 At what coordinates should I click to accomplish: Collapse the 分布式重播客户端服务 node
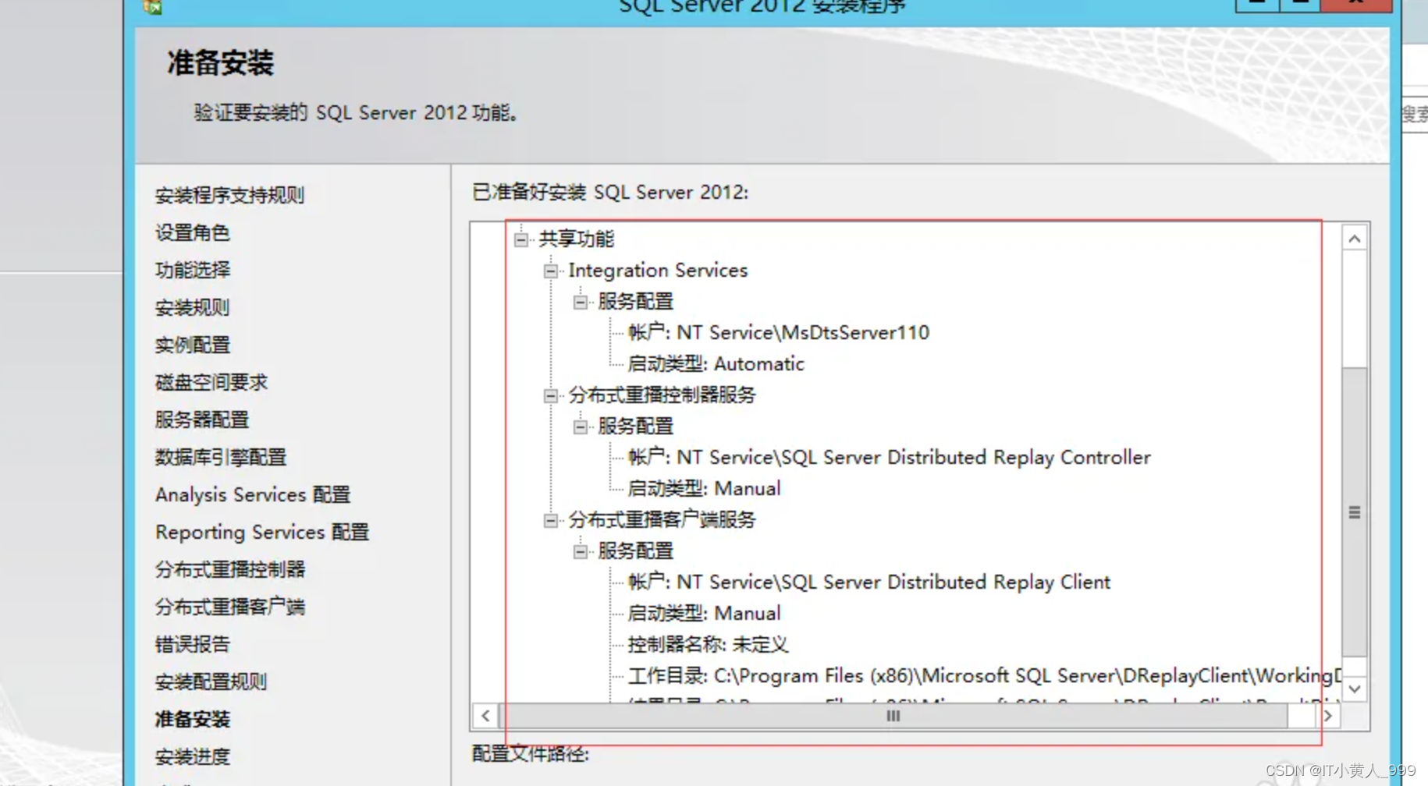coord(550,519)
